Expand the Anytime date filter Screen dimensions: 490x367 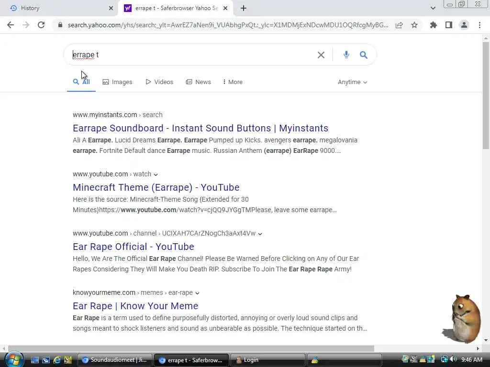(x=353, y=82)
